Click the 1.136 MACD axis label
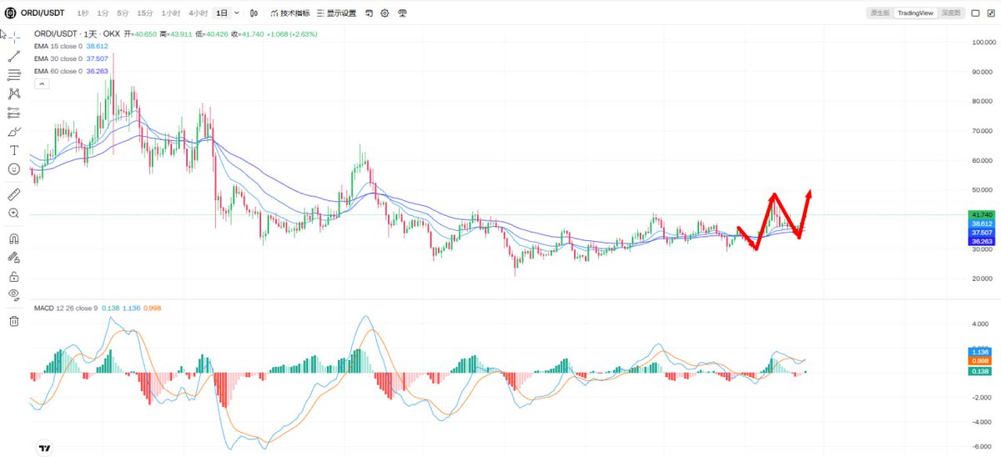The height and width of the screenshot is (457, 1001). (982, 352)
